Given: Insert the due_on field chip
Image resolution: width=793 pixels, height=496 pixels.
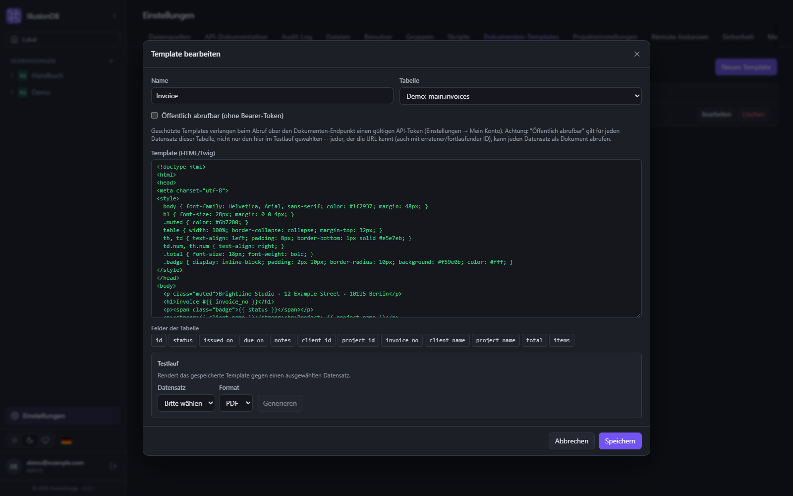Looking at the screenshot, I should [x=254, y=340].
